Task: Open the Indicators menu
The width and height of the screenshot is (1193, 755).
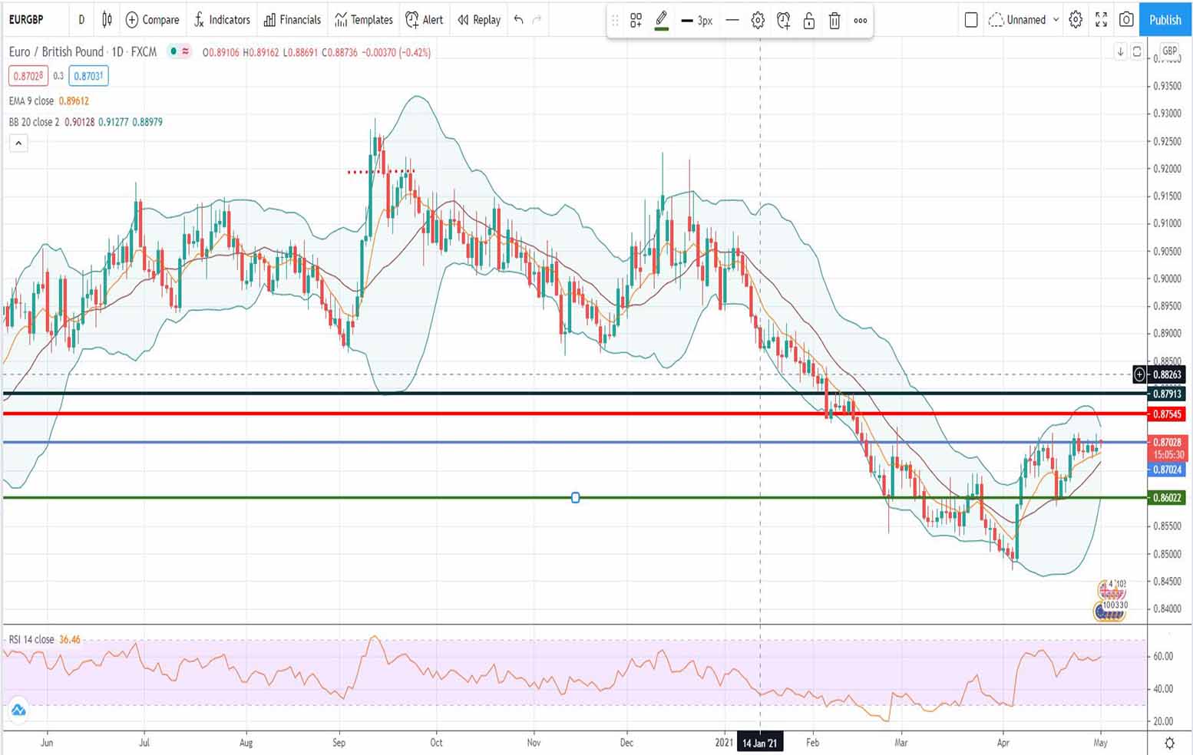Action: pyautogui.click(x=221, y=20)
